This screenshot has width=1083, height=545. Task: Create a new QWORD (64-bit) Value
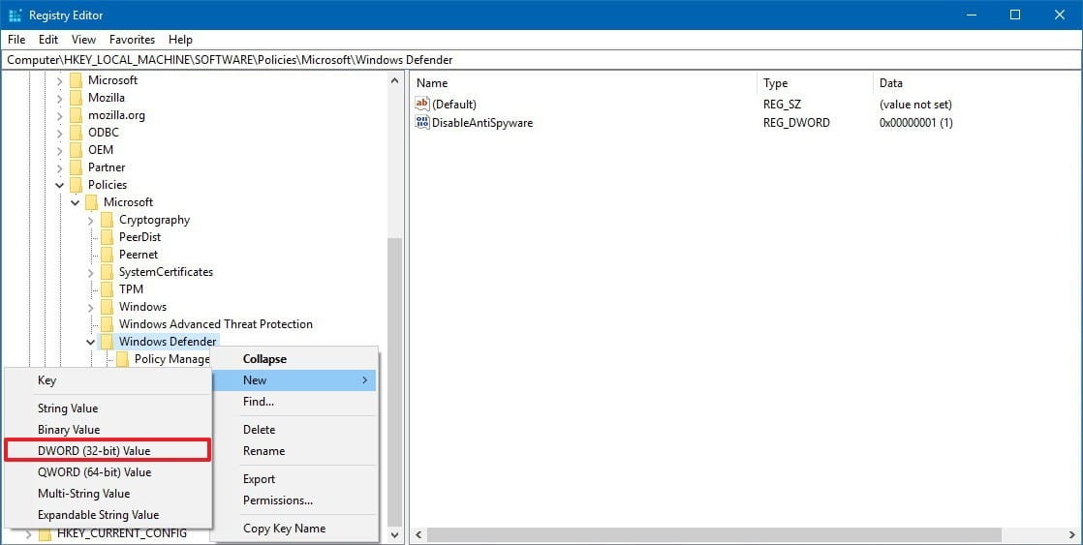click(x=108, y=471)
